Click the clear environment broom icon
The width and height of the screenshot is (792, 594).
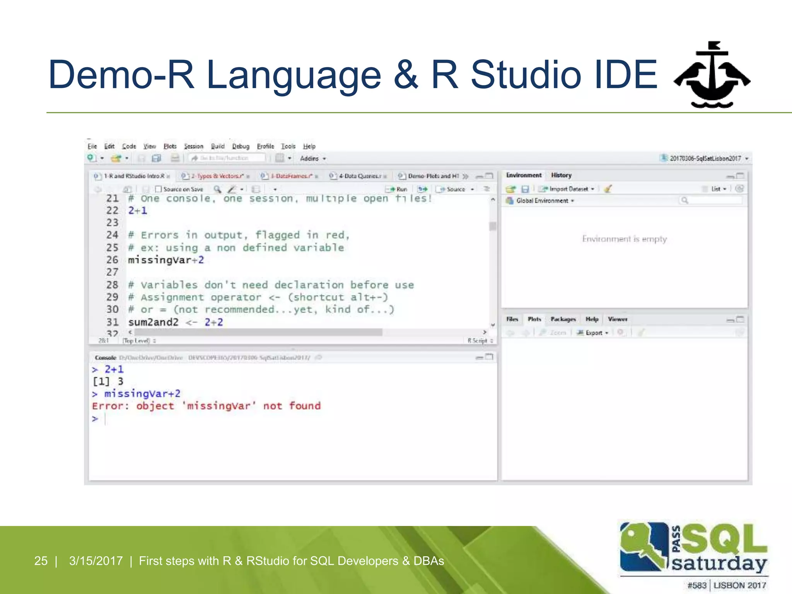pyautogui.click(x=608, y=189)
